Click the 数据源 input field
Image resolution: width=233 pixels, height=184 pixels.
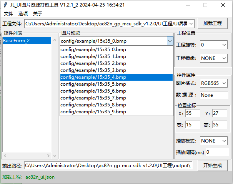coord(213,95)
